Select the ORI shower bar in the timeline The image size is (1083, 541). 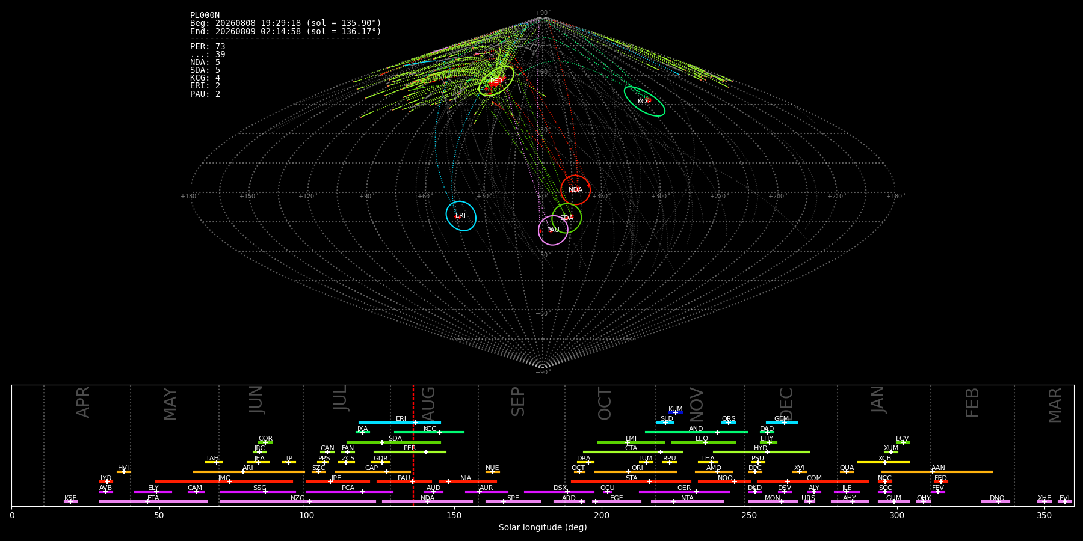pyautogui.click(x=635, y=472)
